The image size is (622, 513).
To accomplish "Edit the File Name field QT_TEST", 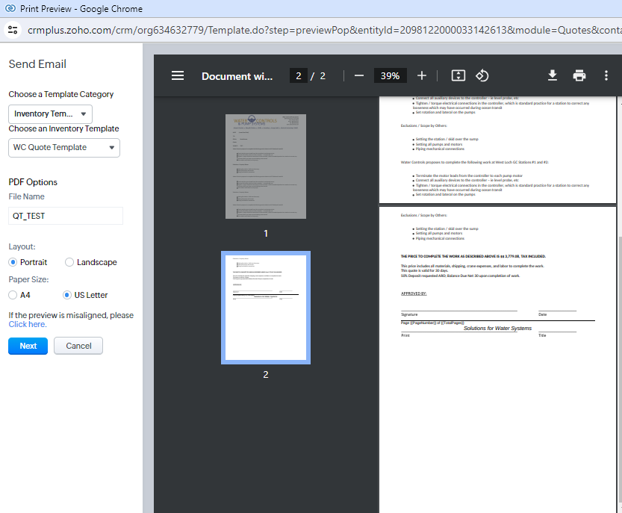I will pyautogui.click(x=66, y=216).
